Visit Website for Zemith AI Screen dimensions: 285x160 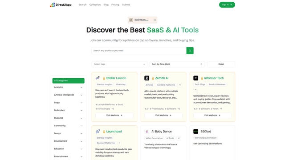click(x=163, y=116)
